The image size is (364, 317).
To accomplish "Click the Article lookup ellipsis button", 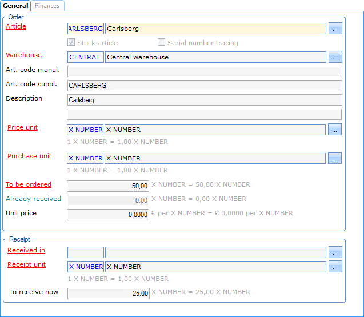I will 335,29.
